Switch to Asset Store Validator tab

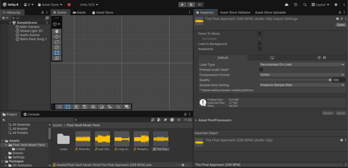coord(235,12)
